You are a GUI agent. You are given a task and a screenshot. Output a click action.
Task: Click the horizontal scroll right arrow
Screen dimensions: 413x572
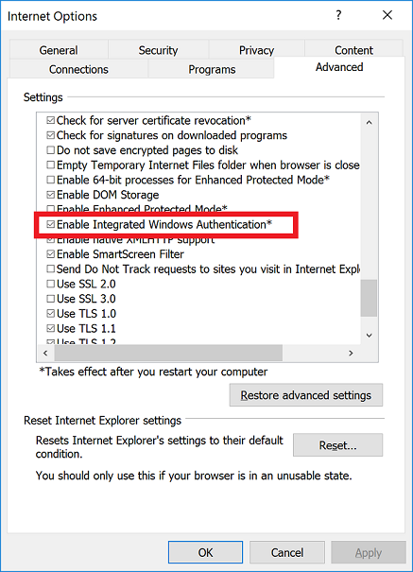tap(351, 353)
